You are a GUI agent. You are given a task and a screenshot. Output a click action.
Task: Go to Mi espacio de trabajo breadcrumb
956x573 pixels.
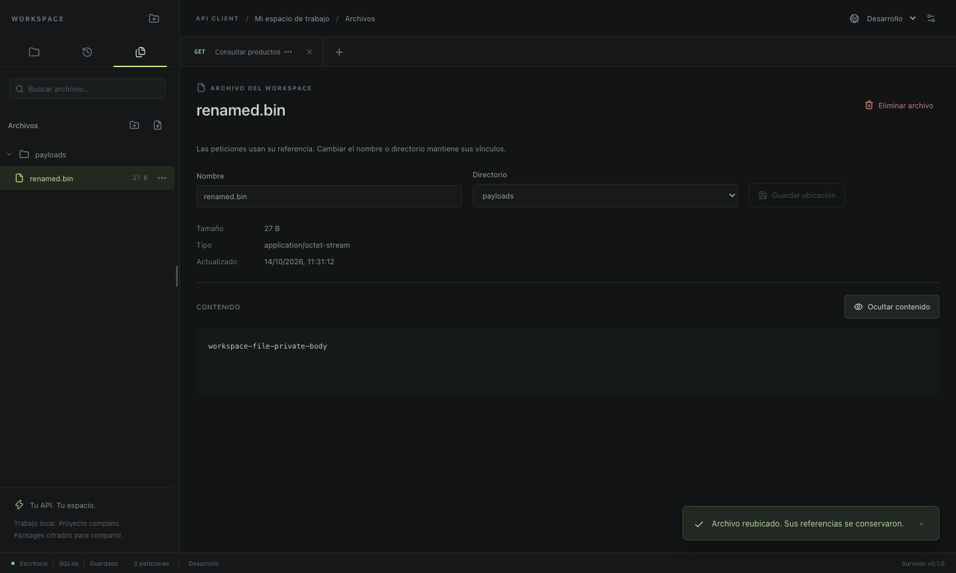(292, 19)
